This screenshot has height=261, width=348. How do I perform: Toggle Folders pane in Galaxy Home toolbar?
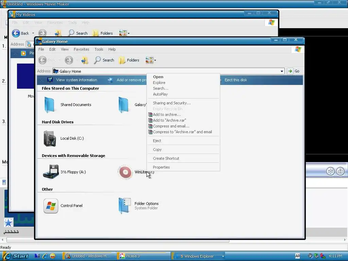point(129,60)
